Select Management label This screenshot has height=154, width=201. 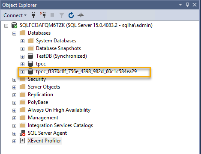tap(43, 118)
